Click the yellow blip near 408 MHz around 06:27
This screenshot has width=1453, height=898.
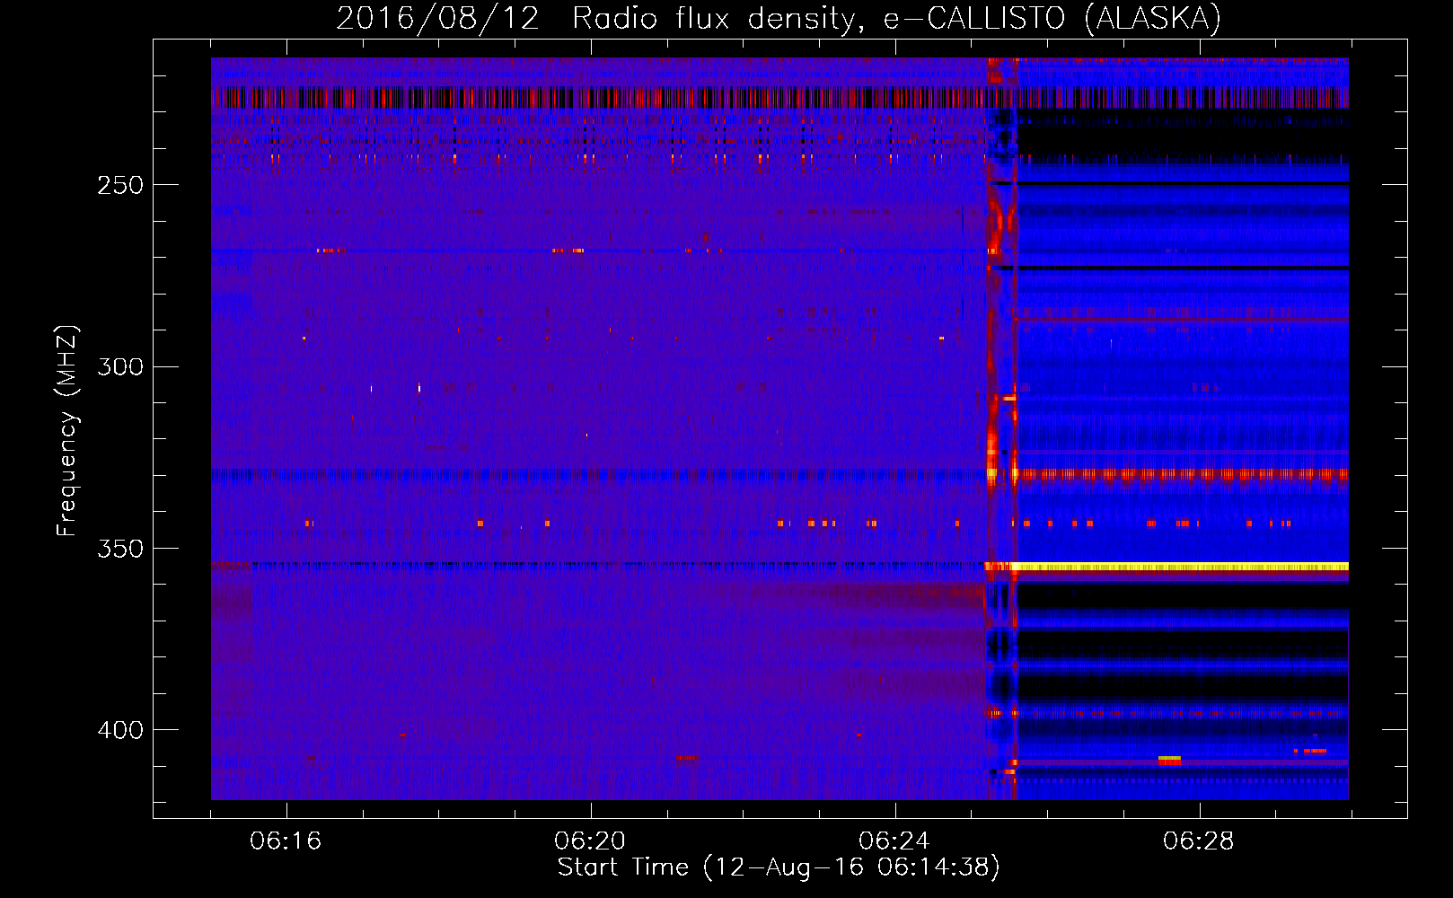click(1169, 760)
